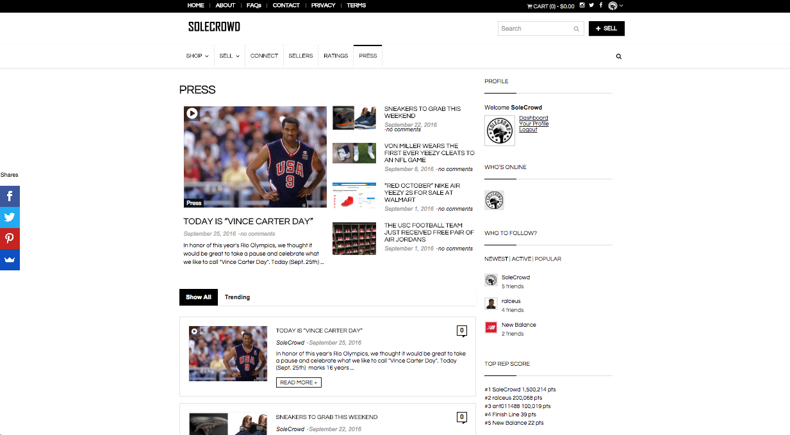
Task: Open the #4 Finish Line rep score entry
Action: coord(511,414)
